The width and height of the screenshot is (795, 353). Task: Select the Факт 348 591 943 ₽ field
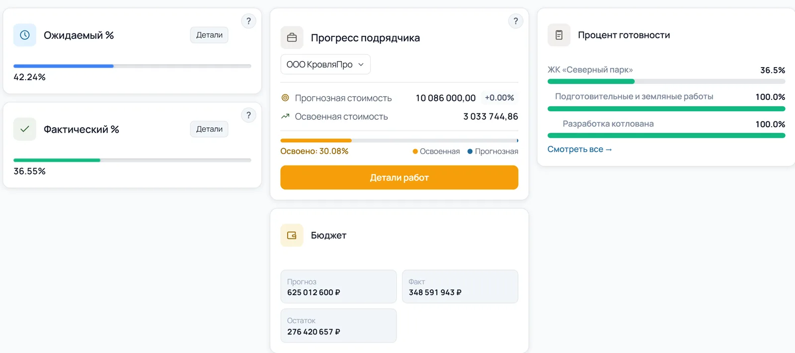click(460, 286)
